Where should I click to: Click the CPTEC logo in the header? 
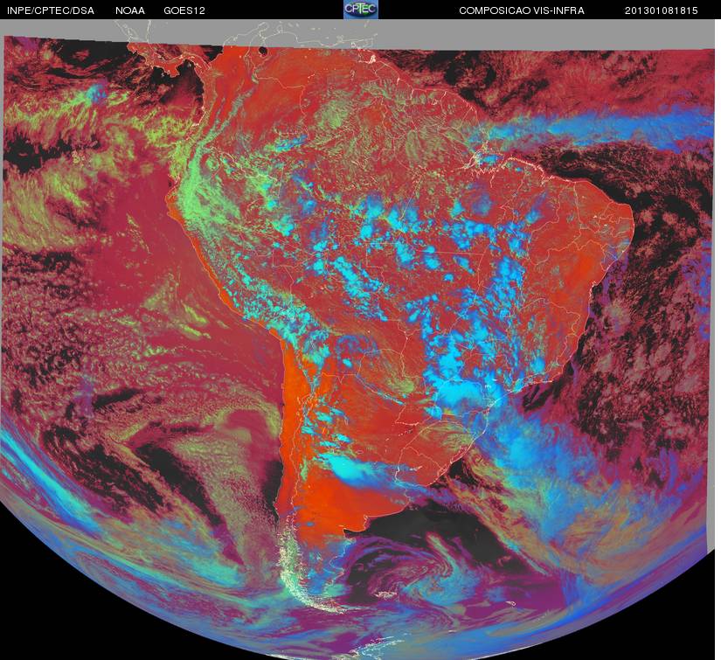pyautogui.click(x=361, y=10)
